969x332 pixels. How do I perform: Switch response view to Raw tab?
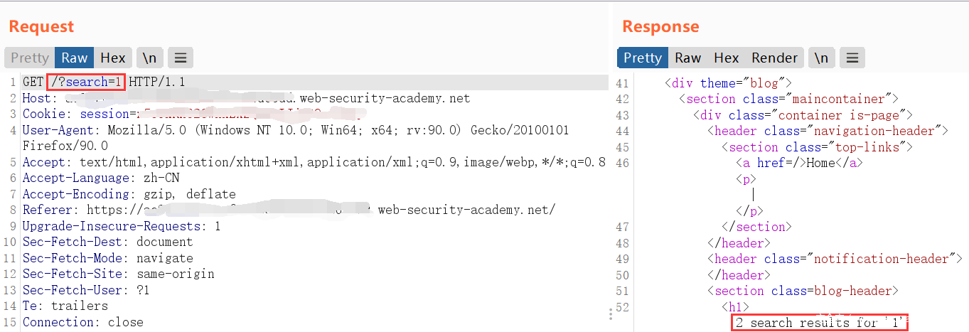click(688, 58)
